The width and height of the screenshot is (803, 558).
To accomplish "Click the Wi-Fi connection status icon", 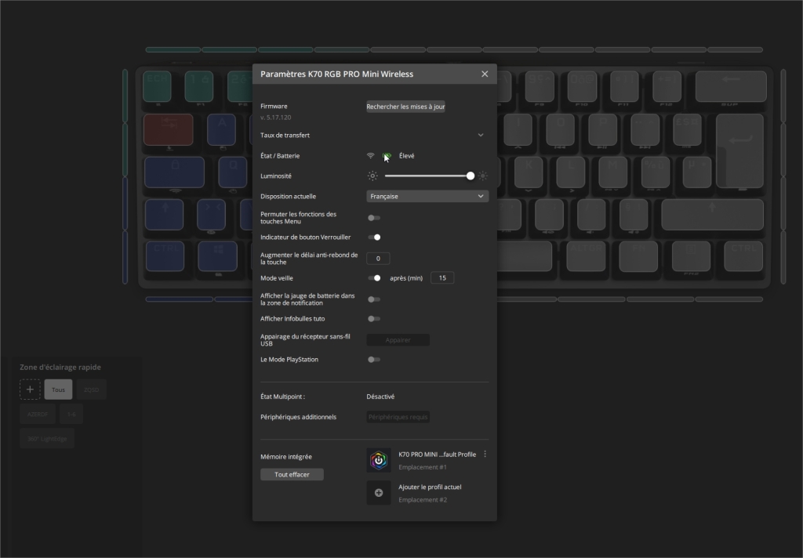I will 370,156.
